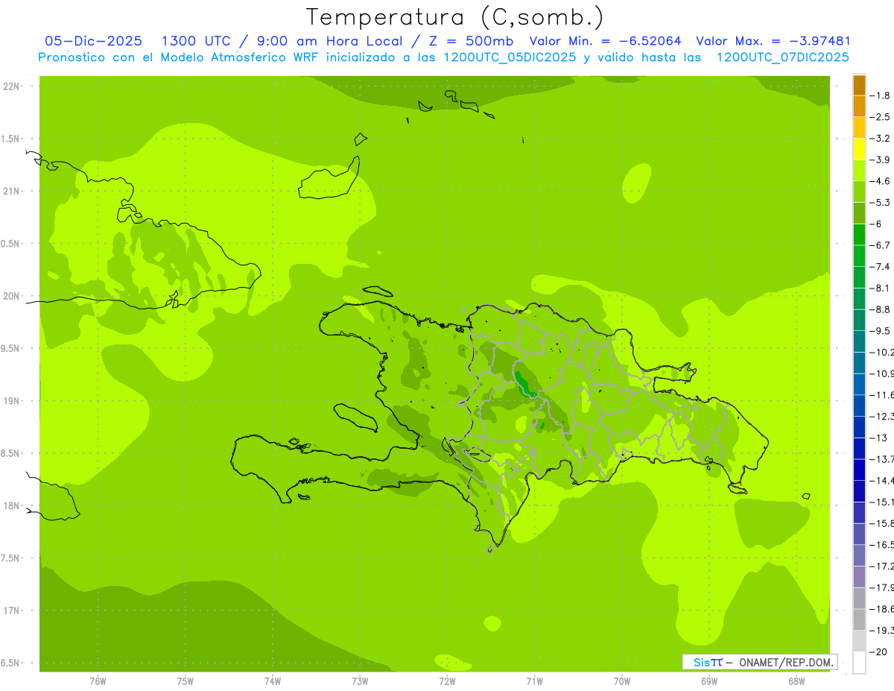Image resolution: width=894 pixels, height=691 pixels.
Task: Click the '69W' longitude label
Action: pyautogui.click(x=709, y=681)
